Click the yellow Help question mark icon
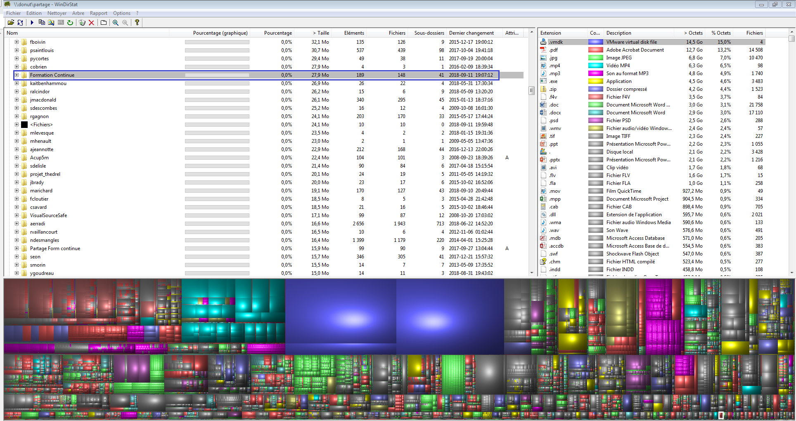 [137, 23]
